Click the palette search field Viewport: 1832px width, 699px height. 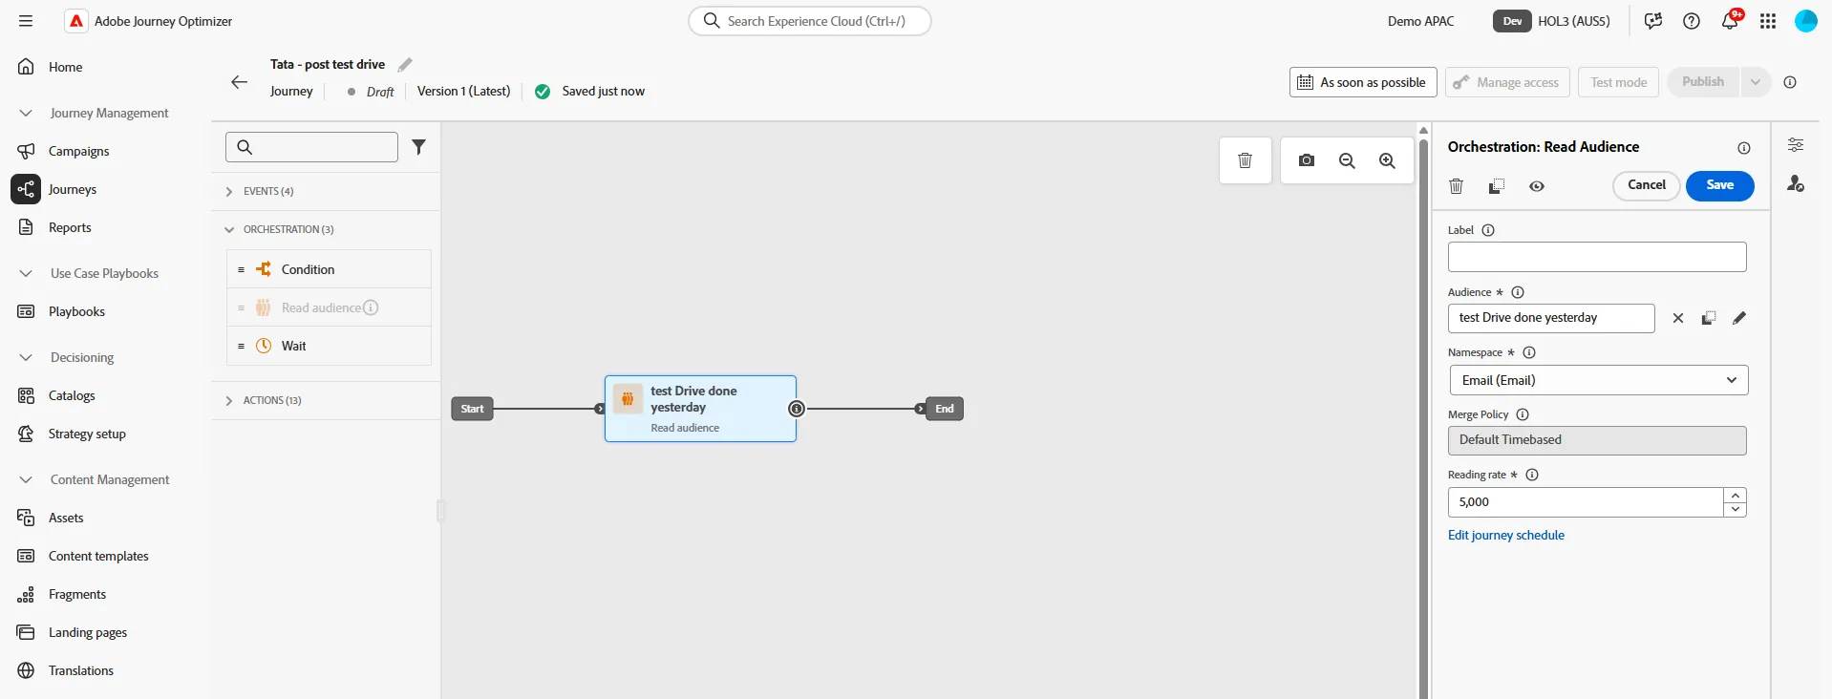click(x=311, y=147)
